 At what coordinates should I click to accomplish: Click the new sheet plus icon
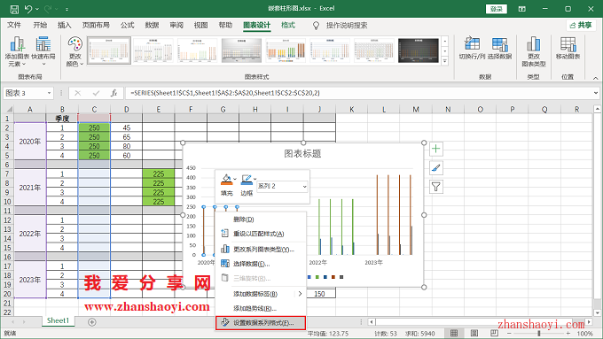coord(92,322)
